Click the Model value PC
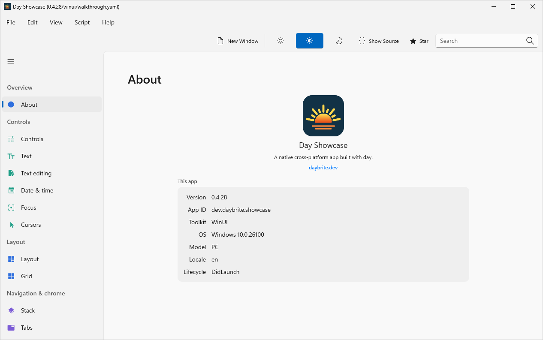Screen dimensions: 543x340 pyautogui.click(x=215, y=247)
